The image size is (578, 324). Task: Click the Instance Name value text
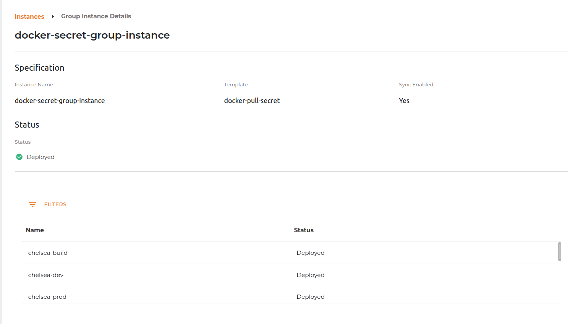tap(60, 101)
